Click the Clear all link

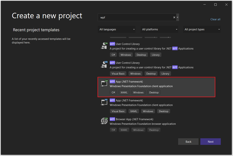click(215, 19)
